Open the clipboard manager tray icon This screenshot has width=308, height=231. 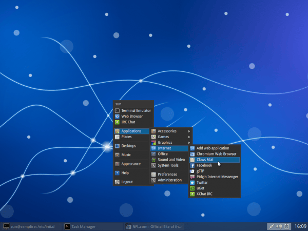(x=287, y=226)
